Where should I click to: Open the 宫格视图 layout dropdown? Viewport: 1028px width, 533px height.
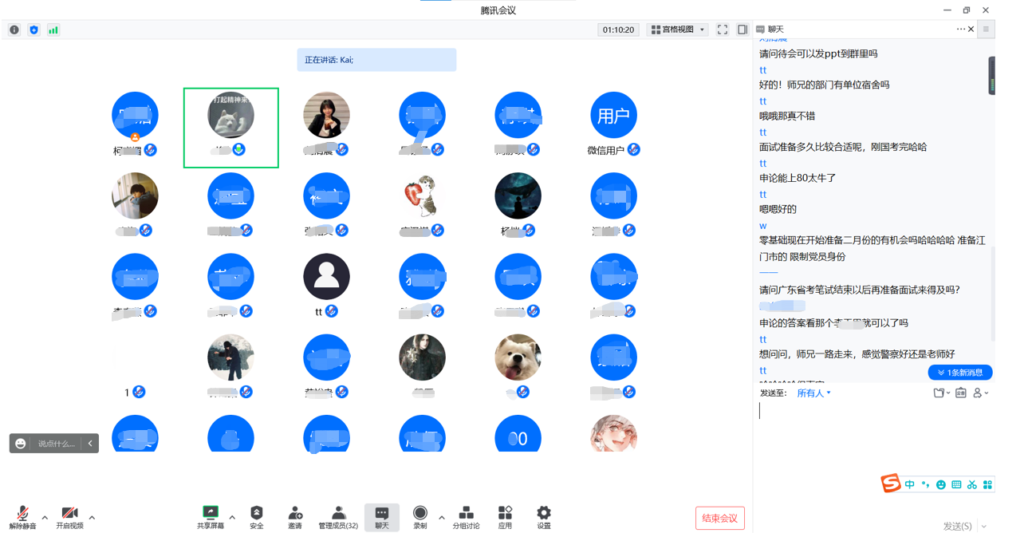point(677,30)
